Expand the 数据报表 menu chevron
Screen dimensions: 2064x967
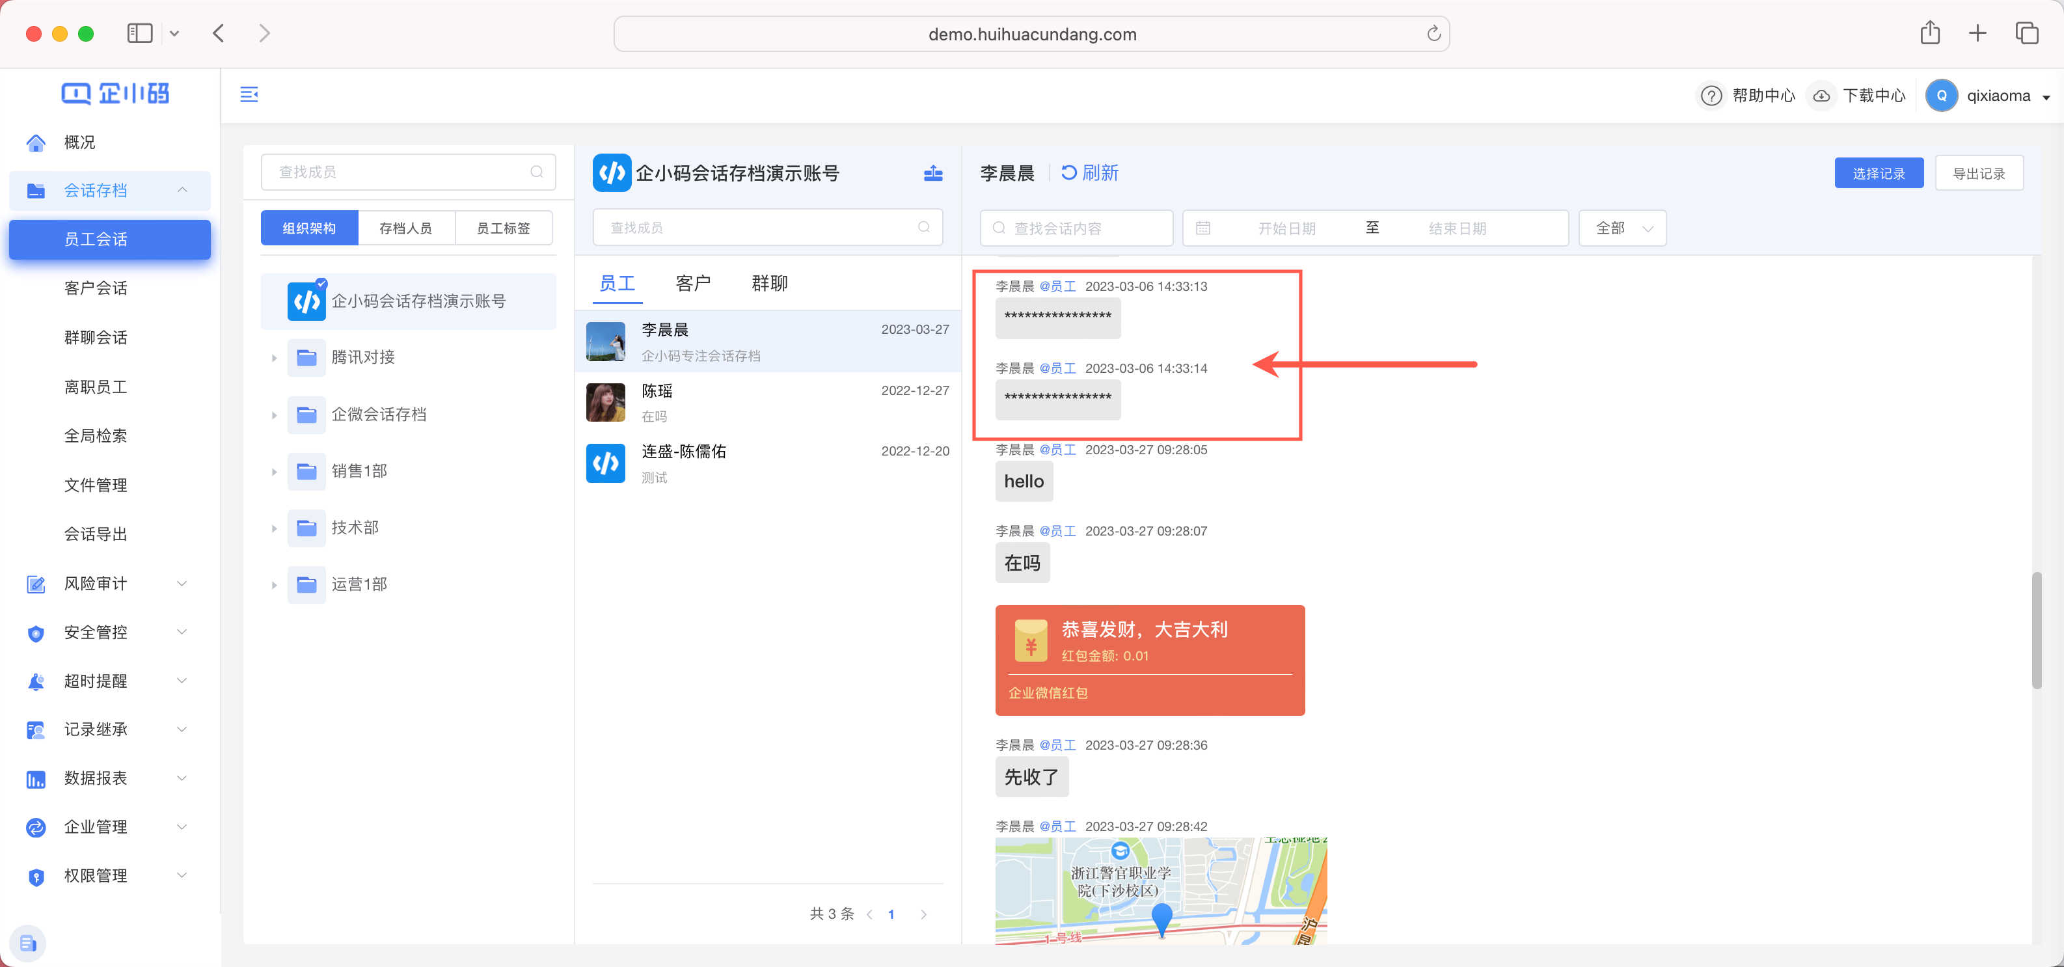pyautogui.click(x=182, y=779)
